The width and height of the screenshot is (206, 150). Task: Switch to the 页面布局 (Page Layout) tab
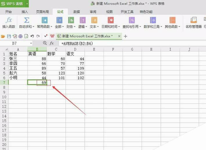tap(42, 12)
